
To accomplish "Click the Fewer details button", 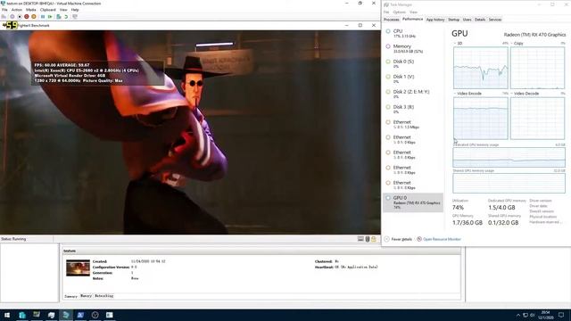I will [x=398, y=239].
